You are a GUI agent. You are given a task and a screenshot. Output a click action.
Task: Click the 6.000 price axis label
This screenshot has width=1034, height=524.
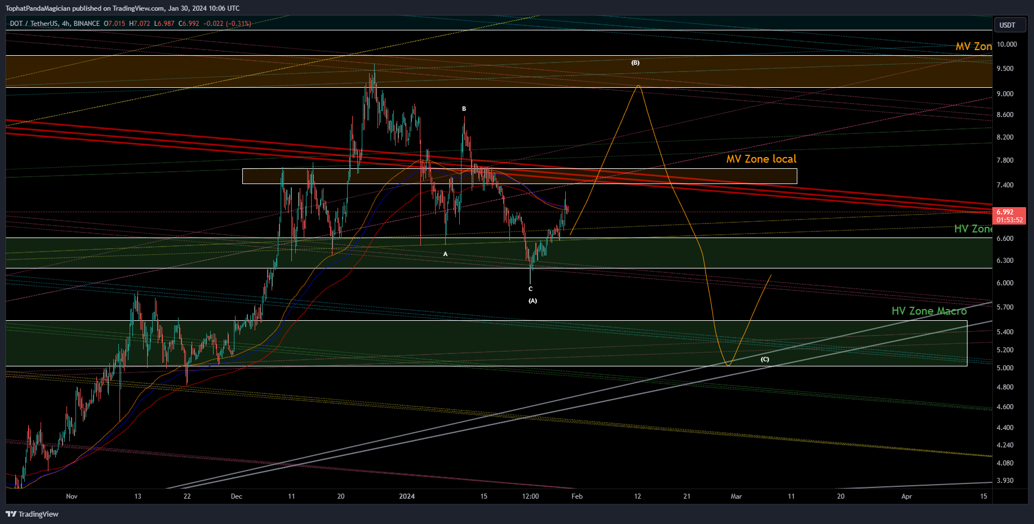coord(1005,283)
